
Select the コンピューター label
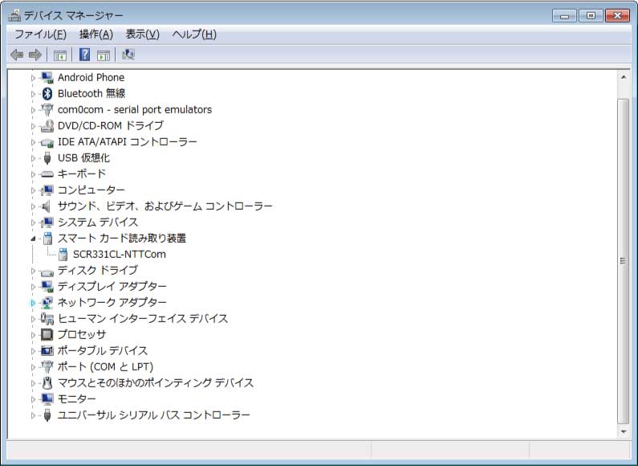[91, 190]
